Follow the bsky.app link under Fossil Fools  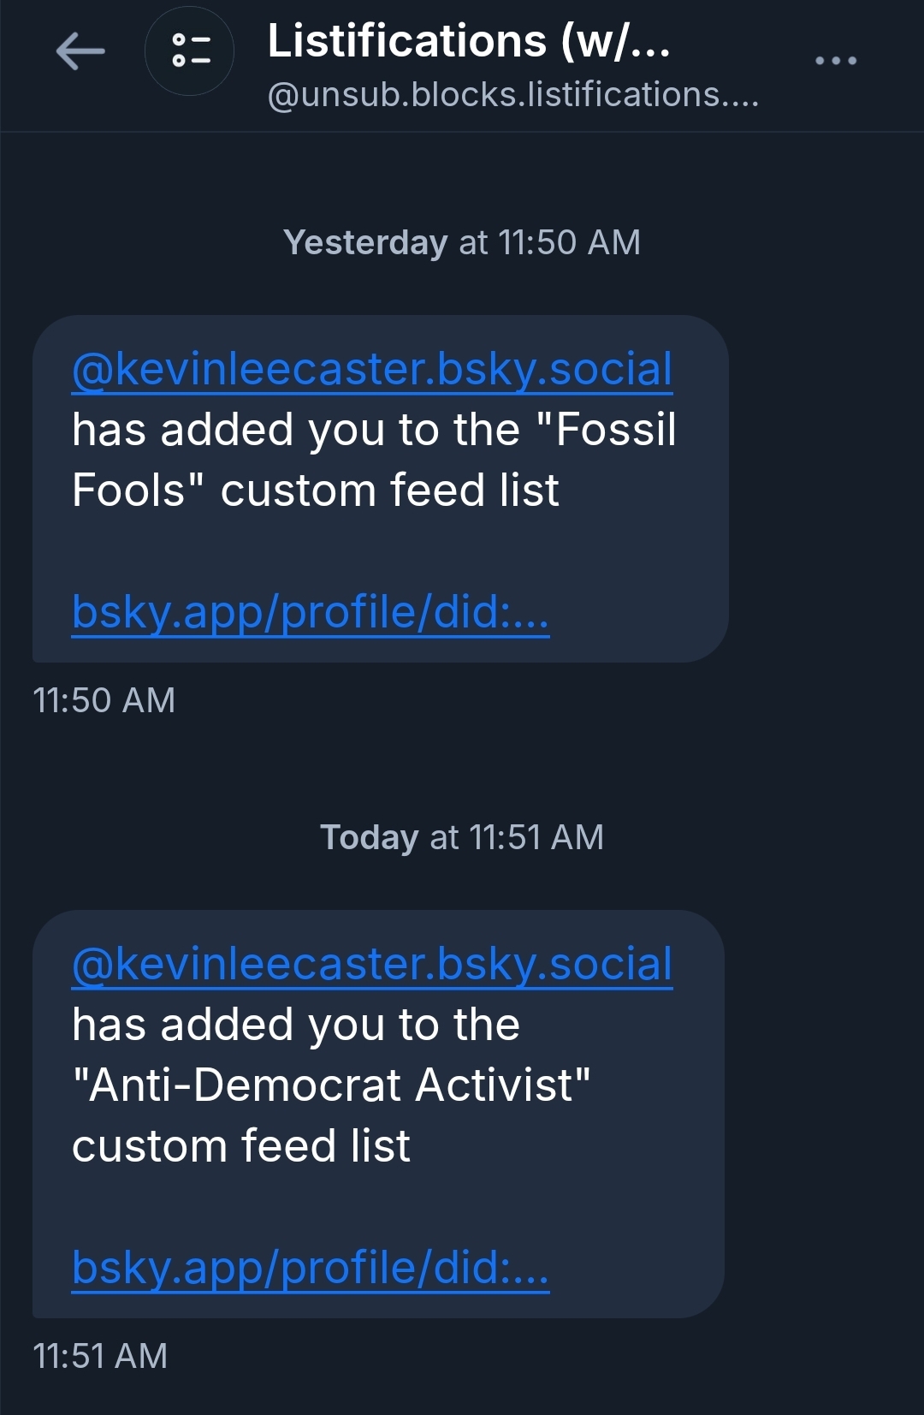[310, 611]
